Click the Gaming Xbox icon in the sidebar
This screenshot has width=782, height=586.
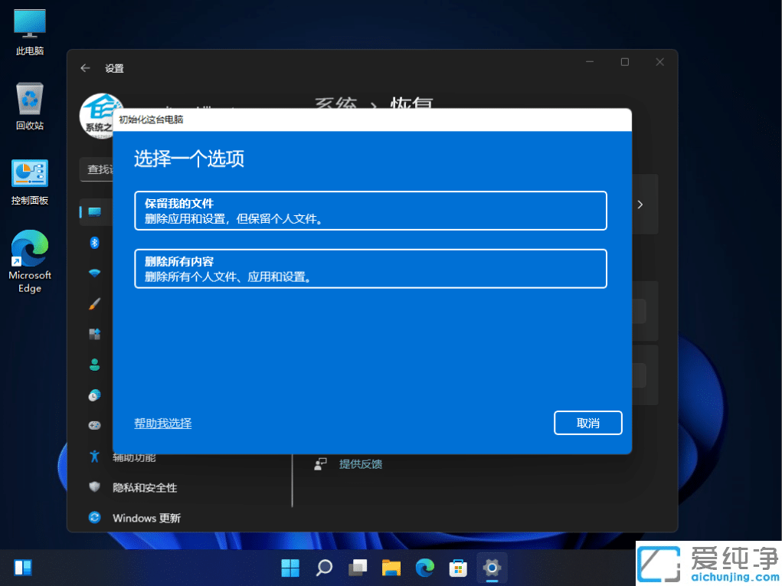(94, 425)
